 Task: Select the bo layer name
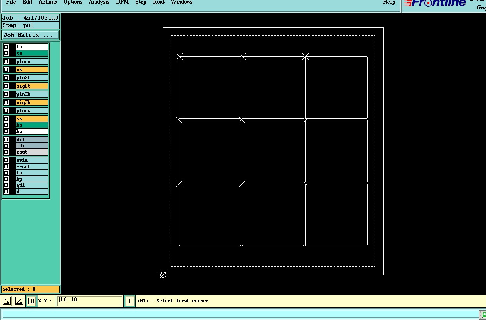32,131
